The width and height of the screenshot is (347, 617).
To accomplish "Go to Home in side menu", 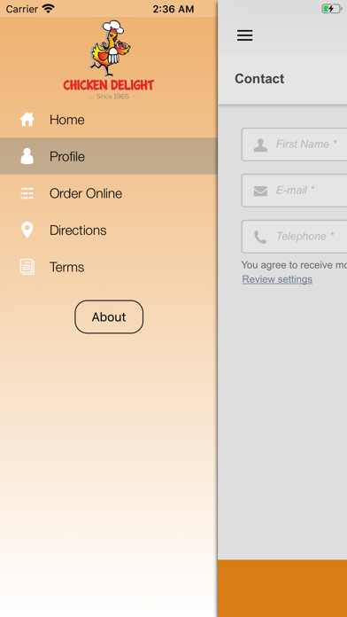I will click(x=109, y=119).
